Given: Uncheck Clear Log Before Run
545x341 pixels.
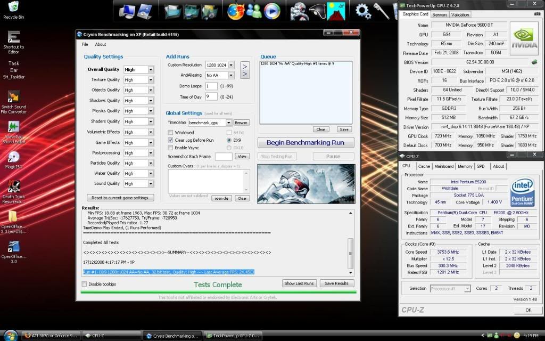Looking at the screenshot, I should [x=170, y=140].
